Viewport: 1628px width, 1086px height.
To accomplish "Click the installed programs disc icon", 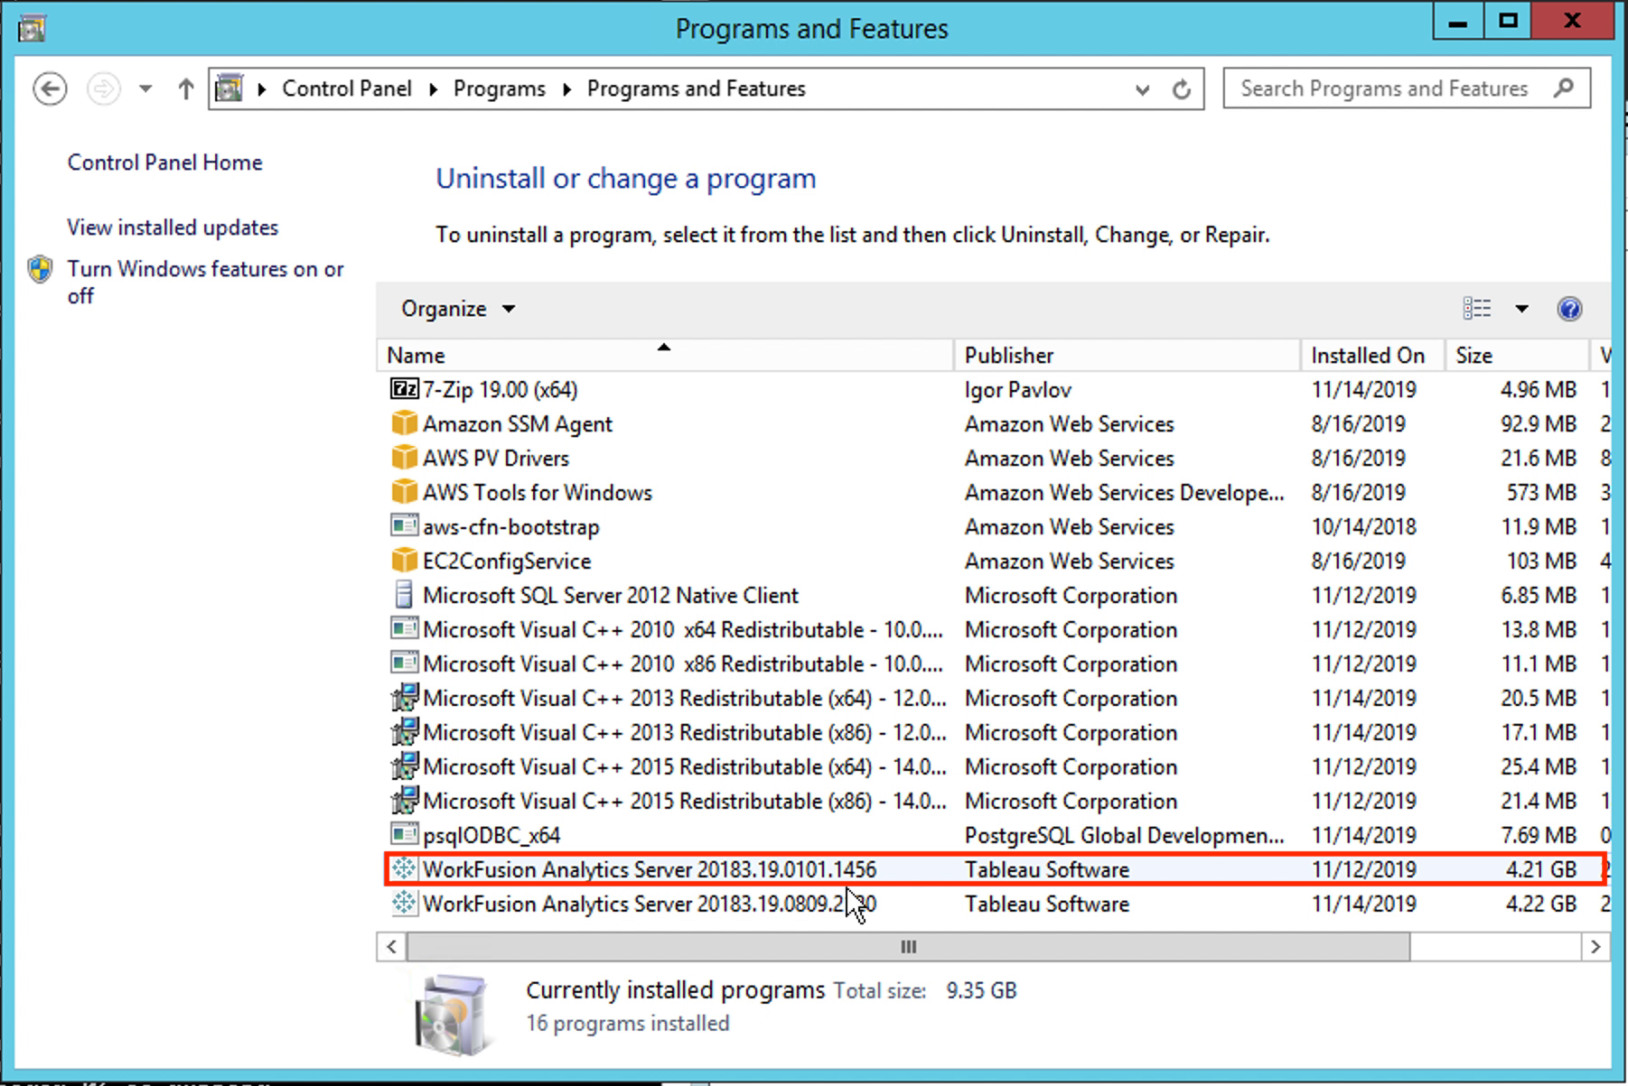I will point(454,1014).
